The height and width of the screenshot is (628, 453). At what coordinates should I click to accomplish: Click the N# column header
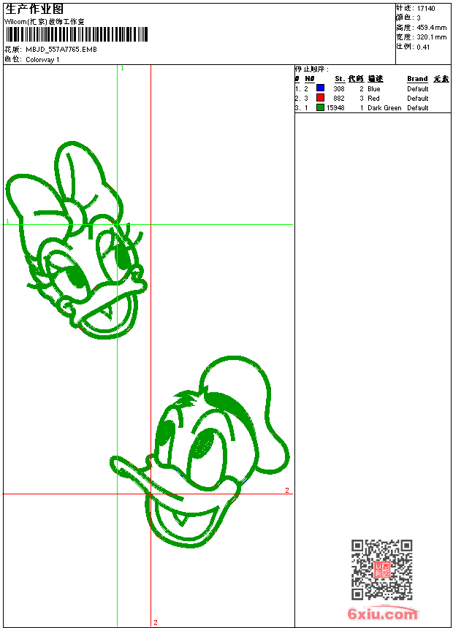[x=310, y=79]
